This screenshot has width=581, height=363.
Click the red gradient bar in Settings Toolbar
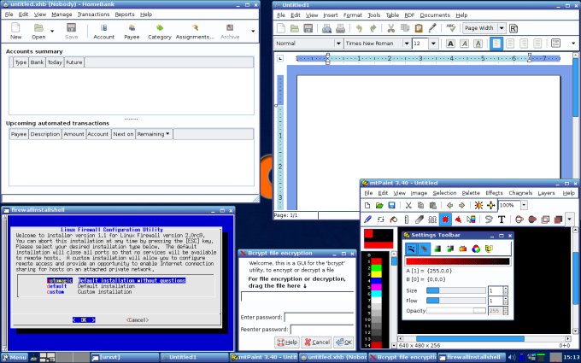click(x=457, y=261)
